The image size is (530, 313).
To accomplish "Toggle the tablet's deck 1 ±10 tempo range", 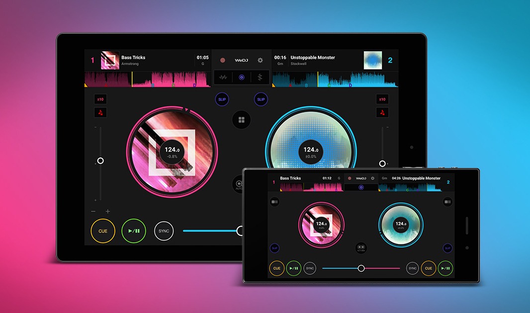I will click(x=100, y=99).
